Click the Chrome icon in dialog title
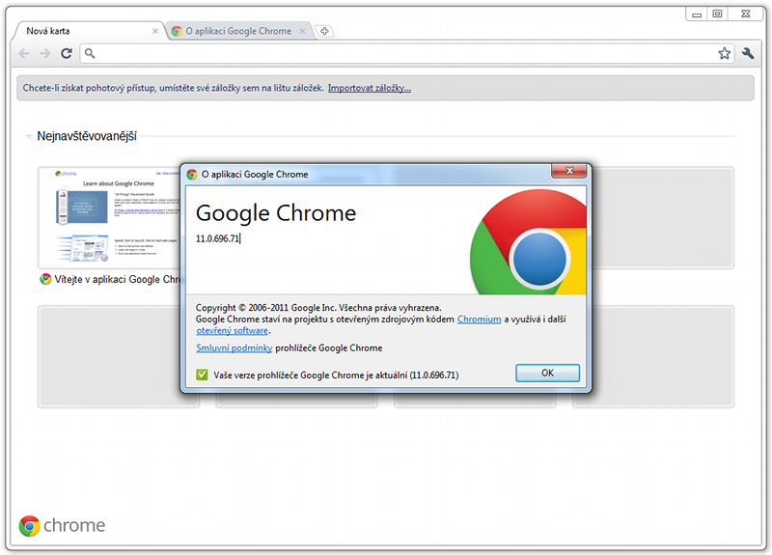 tap(192, 175)
